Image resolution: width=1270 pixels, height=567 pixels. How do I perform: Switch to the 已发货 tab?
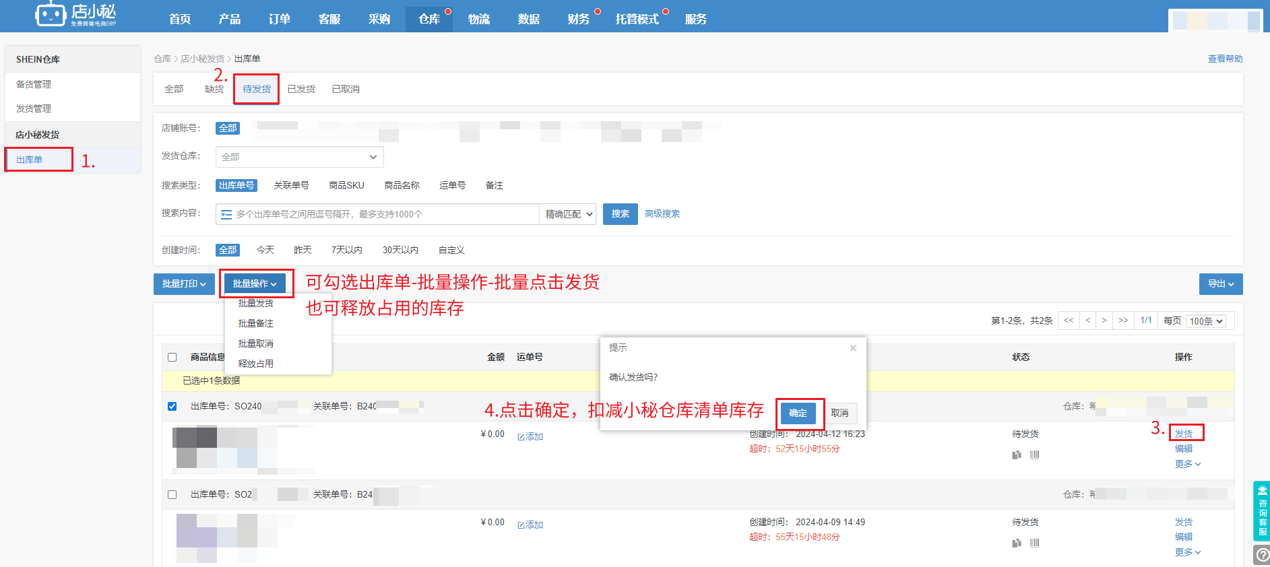[x=301, y=89]
